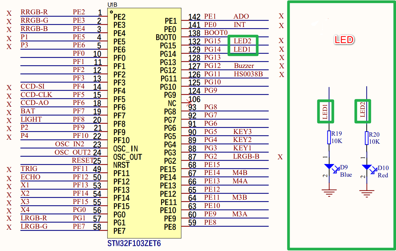Click the red no-connect cross at pin 106

point(190,103)
